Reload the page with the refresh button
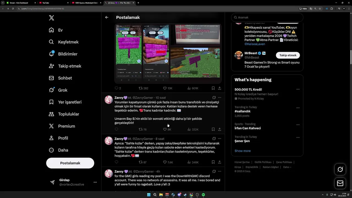This screenshot has height=198, width=352. pos(13,9)
